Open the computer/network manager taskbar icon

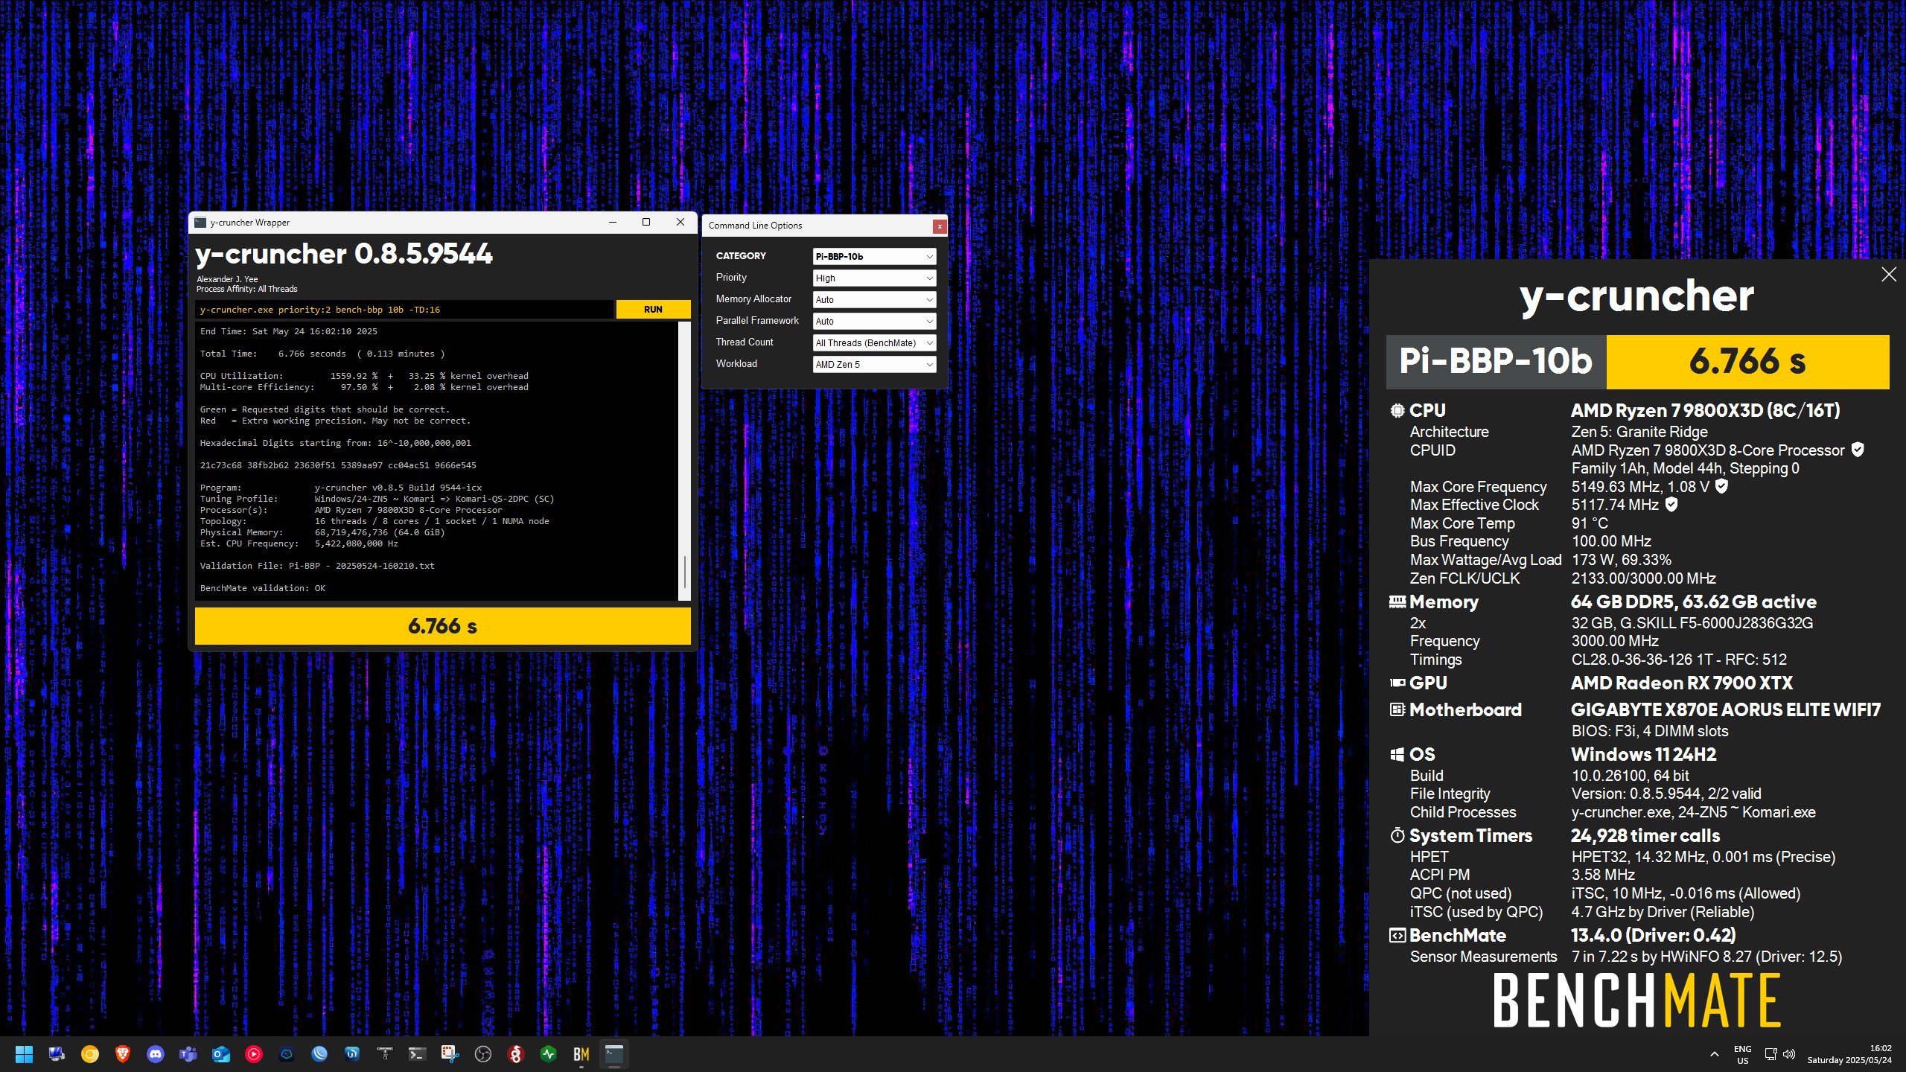(57, 1054)
